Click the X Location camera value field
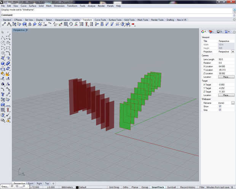Image resolution: width=236 pixels, height=189 pixels. pyautogui.click(x=226, y=66)
